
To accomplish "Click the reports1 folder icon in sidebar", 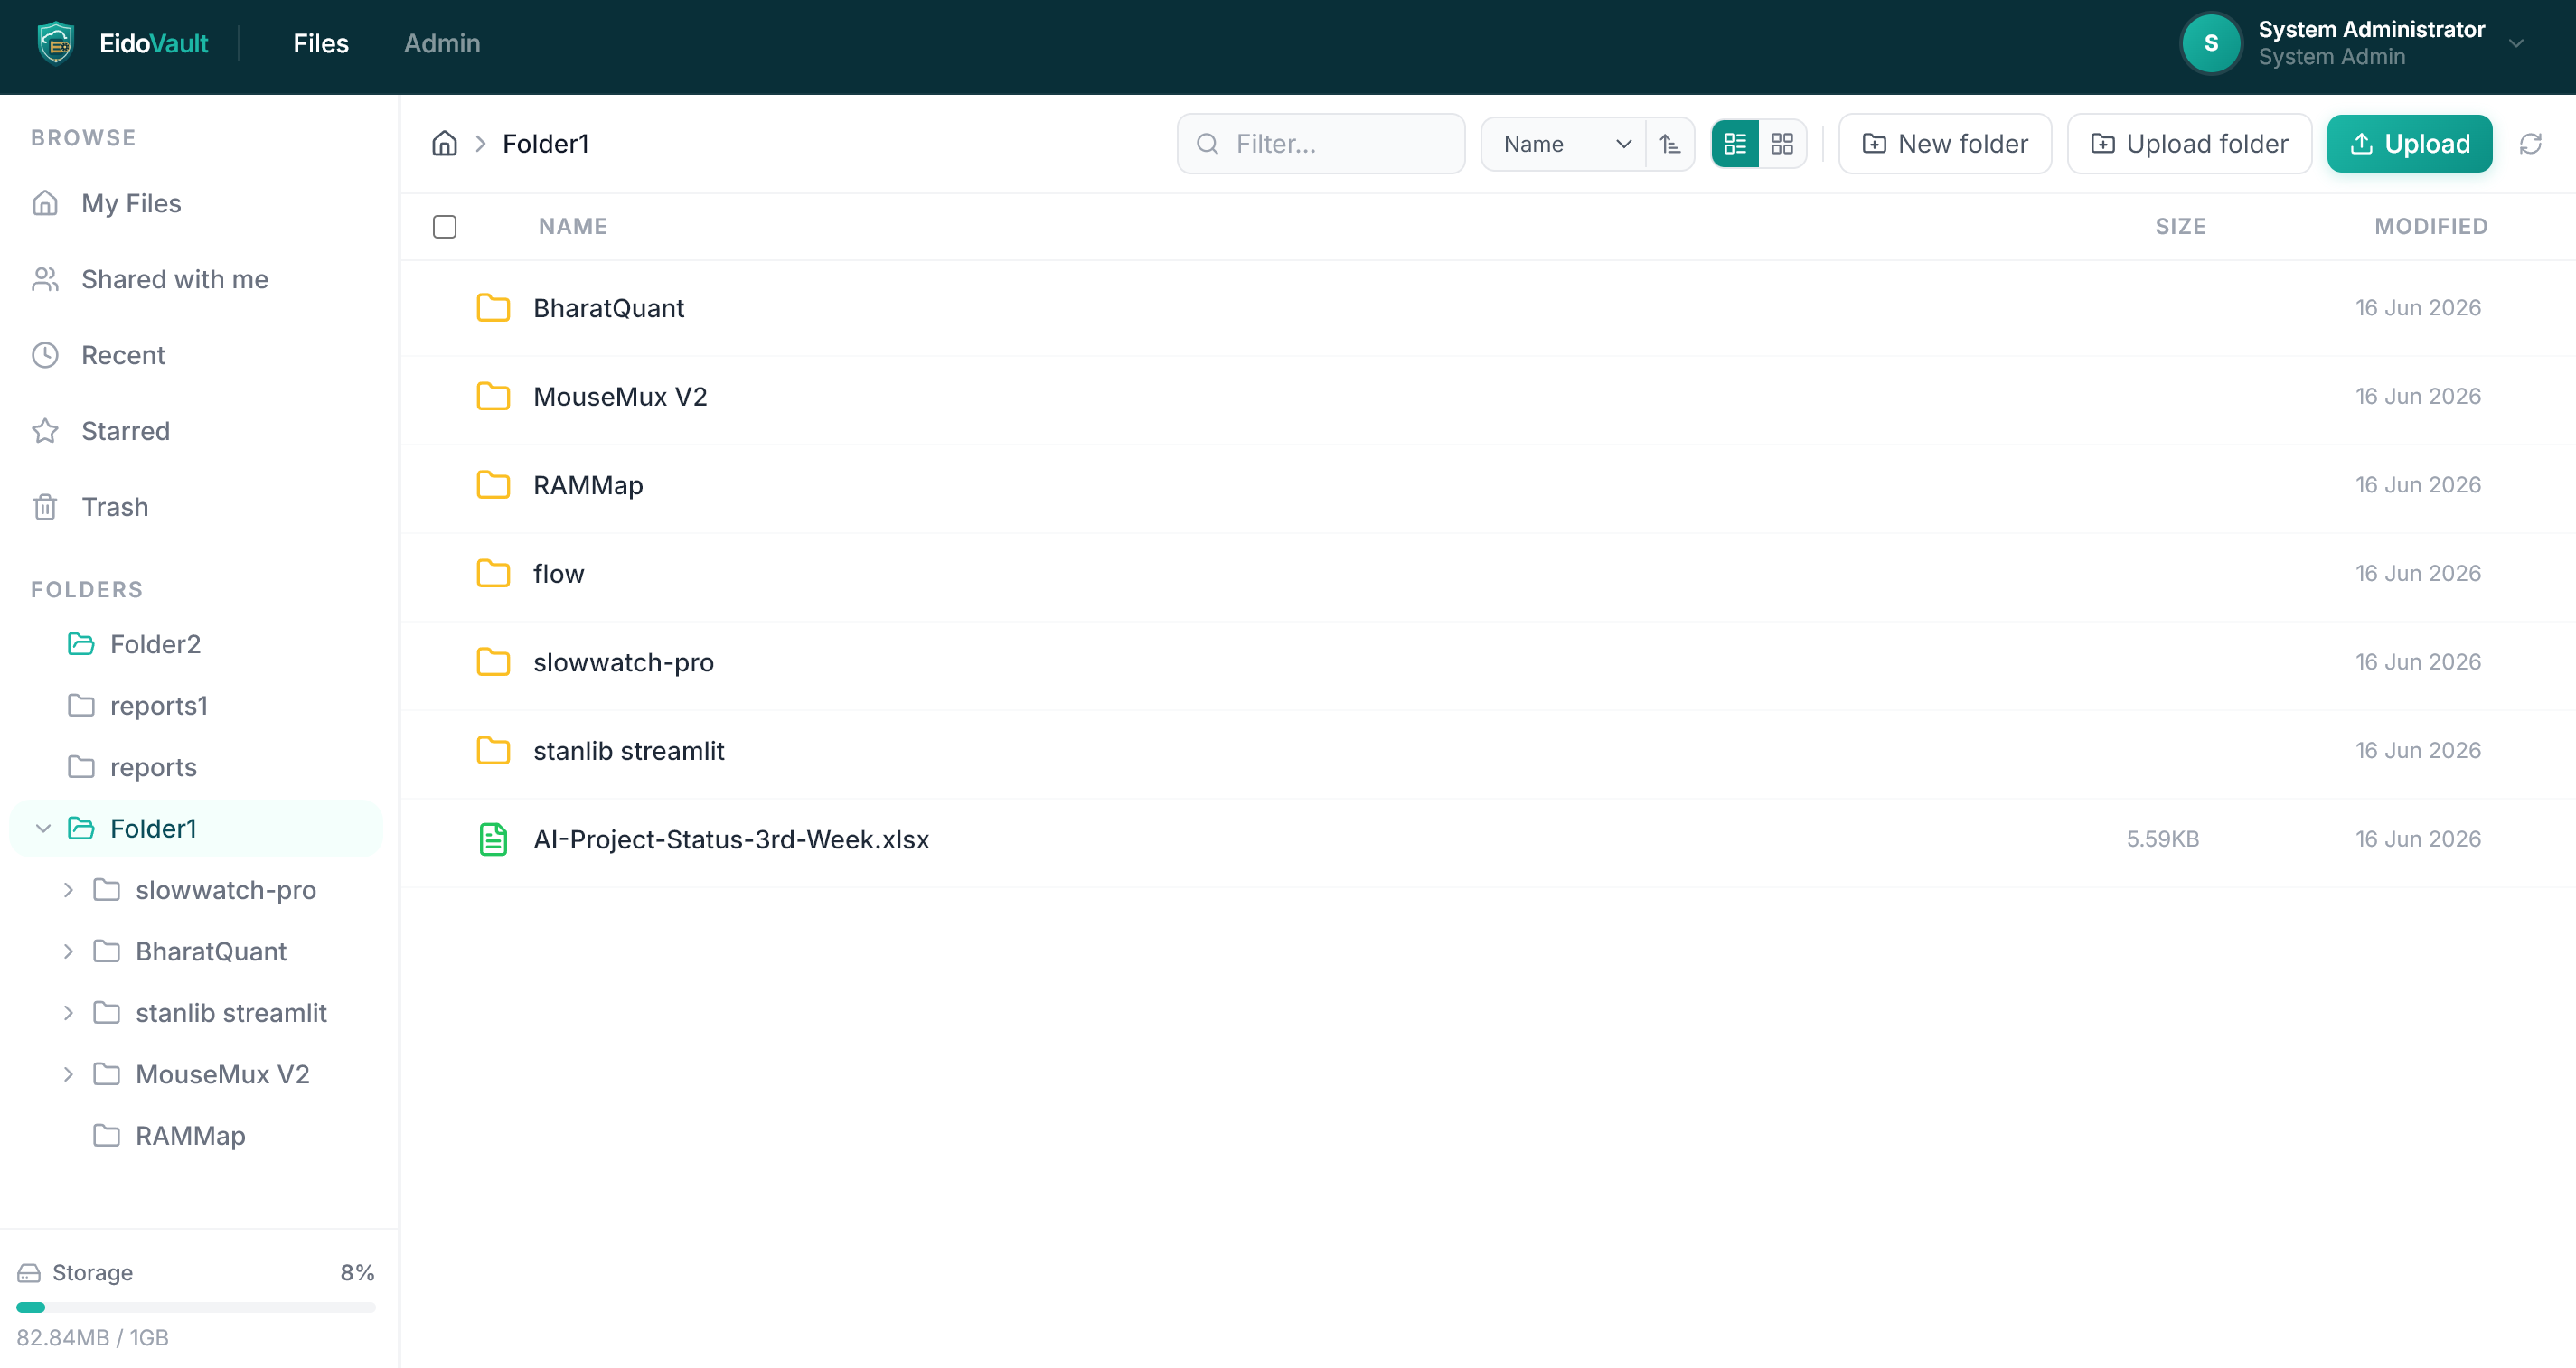I will pyautogui.click(x=81, y=705).
